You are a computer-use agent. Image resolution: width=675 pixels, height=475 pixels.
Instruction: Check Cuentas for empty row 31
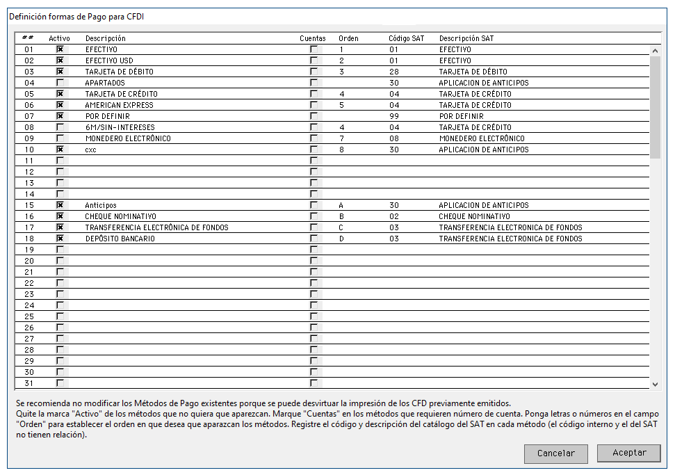314,383
